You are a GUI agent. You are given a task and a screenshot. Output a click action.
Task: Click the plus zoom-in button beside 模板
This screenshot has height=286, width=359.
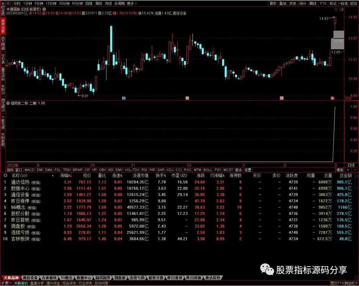348,170
